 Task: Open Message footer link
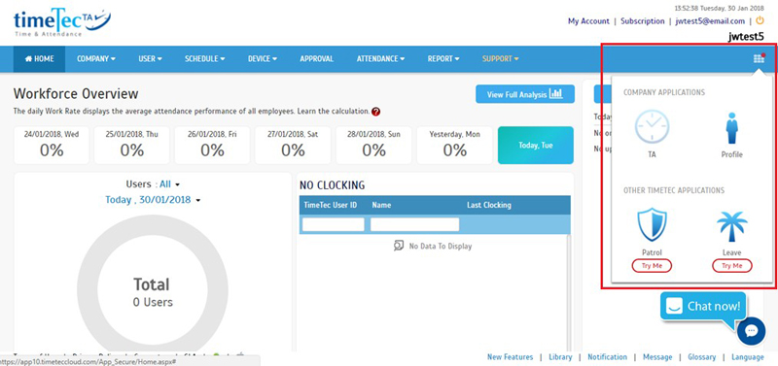click(x=657, y=357)
